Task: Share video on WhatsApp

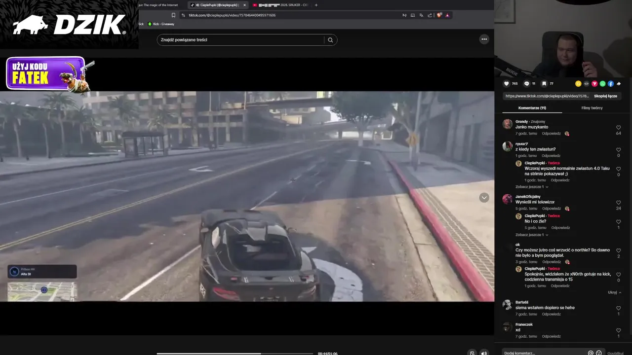Action: 602,84
